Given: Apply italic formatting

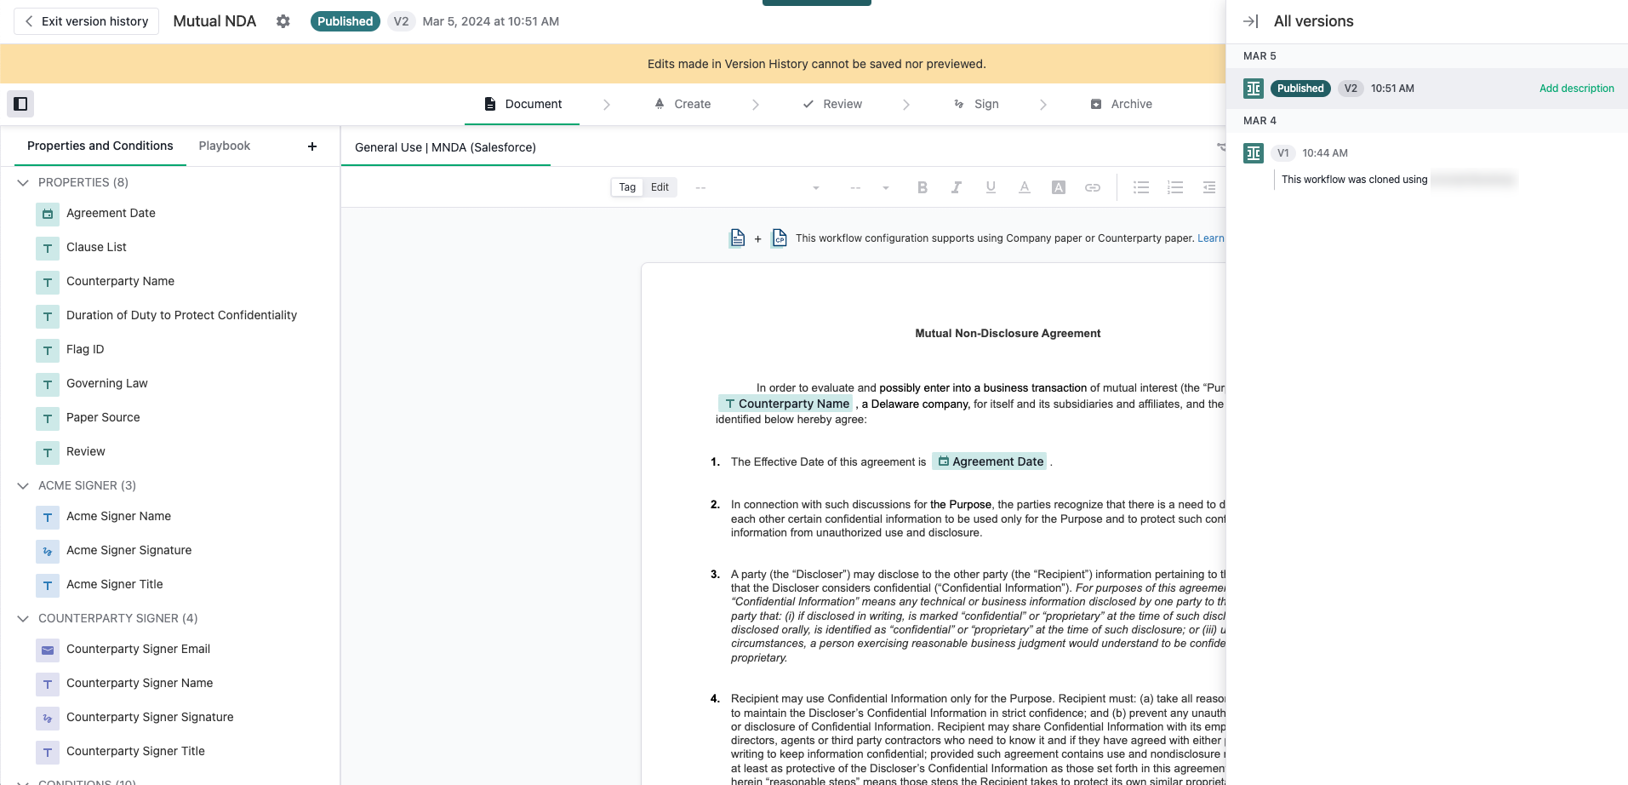Looking at the screenshot, I should pos(957,187).
